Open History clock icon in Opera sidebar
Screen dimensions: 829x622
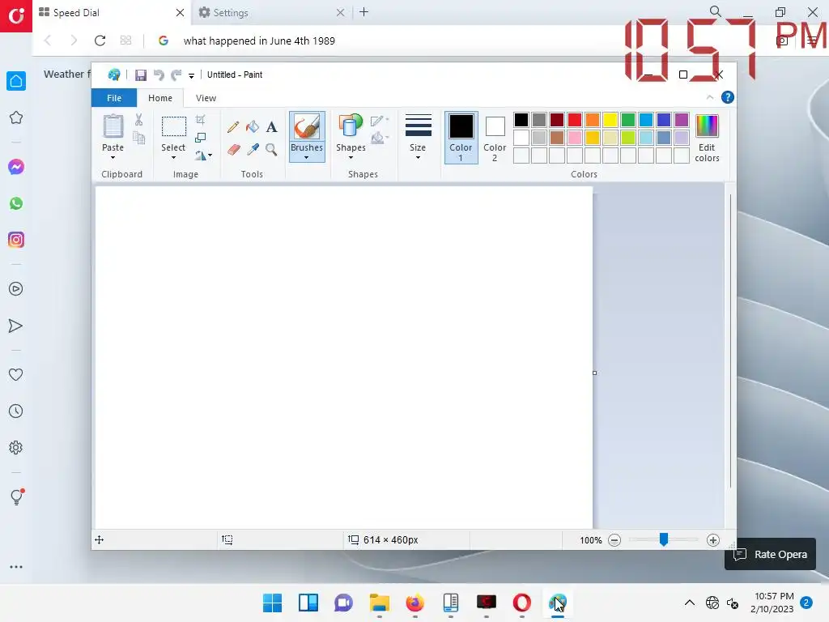16,411
